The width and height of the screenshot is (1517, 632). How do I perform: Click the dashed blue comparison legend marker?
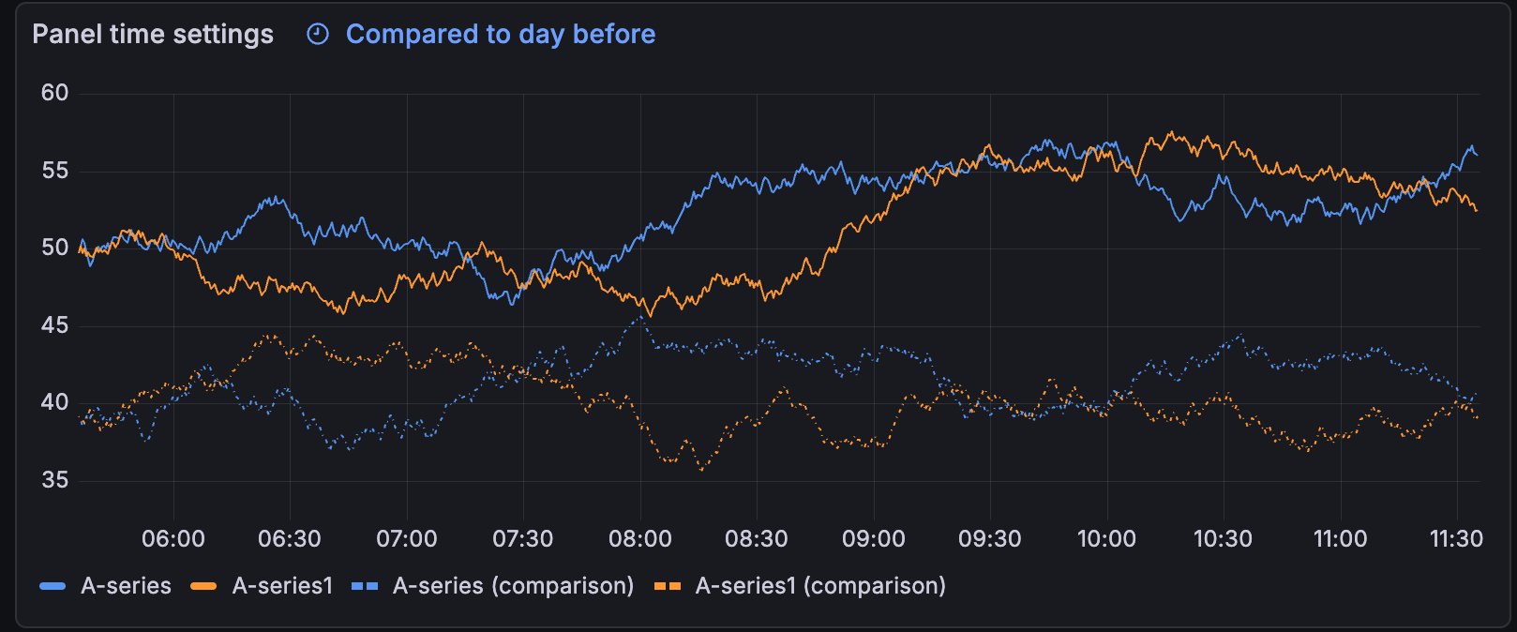point(365,585)
